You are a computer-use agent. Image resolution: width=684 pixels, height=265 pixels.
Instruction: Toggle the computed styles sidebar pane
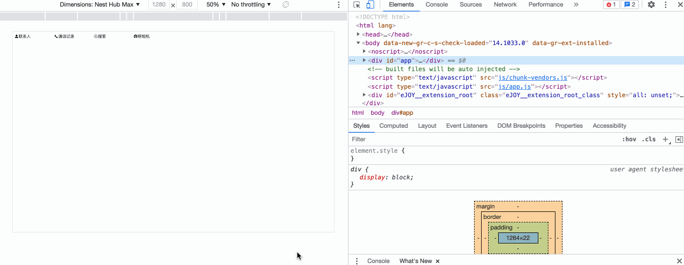pyautogui.click(x=679, y=139)
